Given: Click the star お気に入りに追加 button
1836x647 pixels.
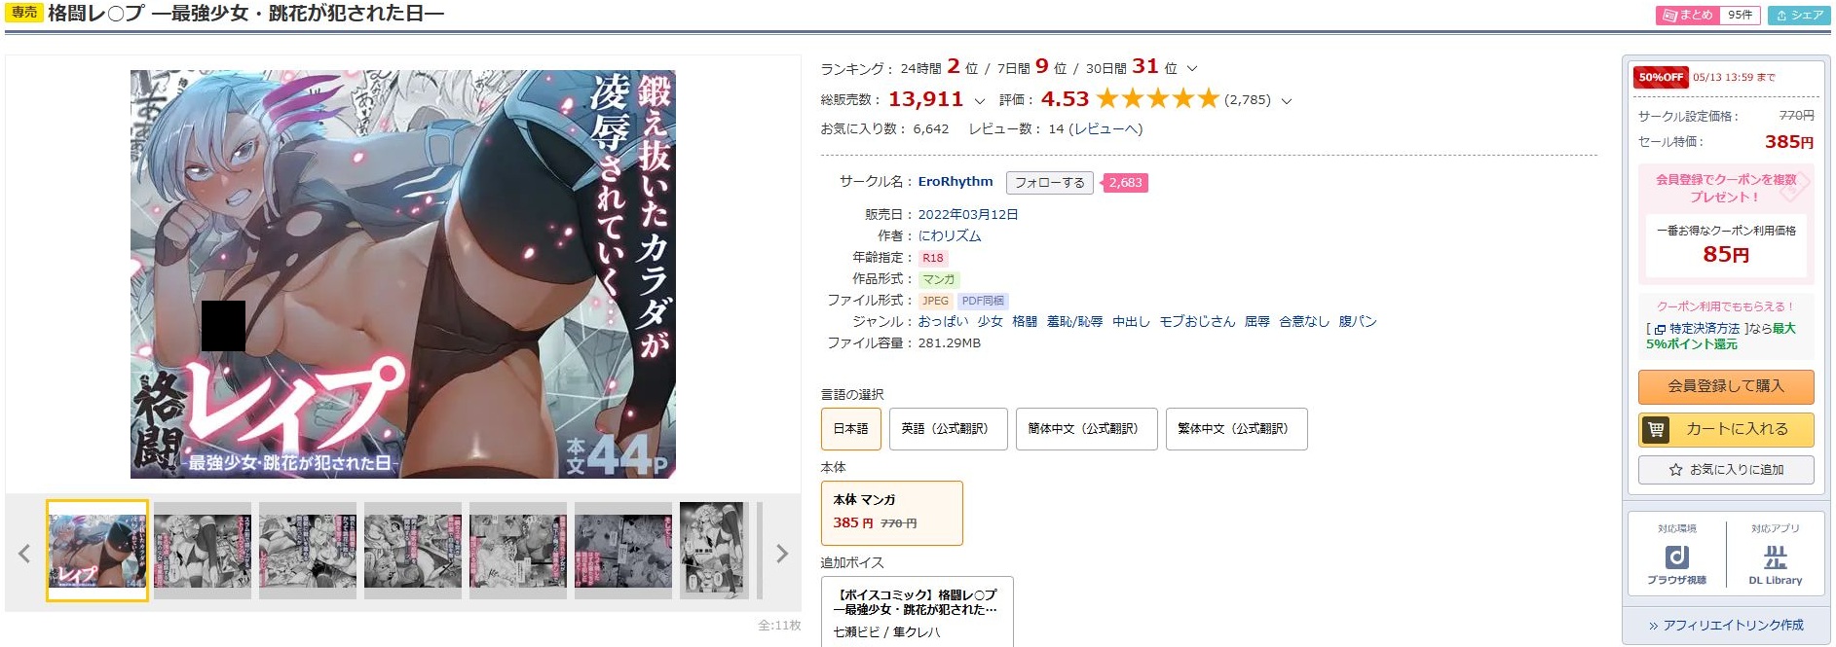Looking at the screenshot, I should point(1726,470).
